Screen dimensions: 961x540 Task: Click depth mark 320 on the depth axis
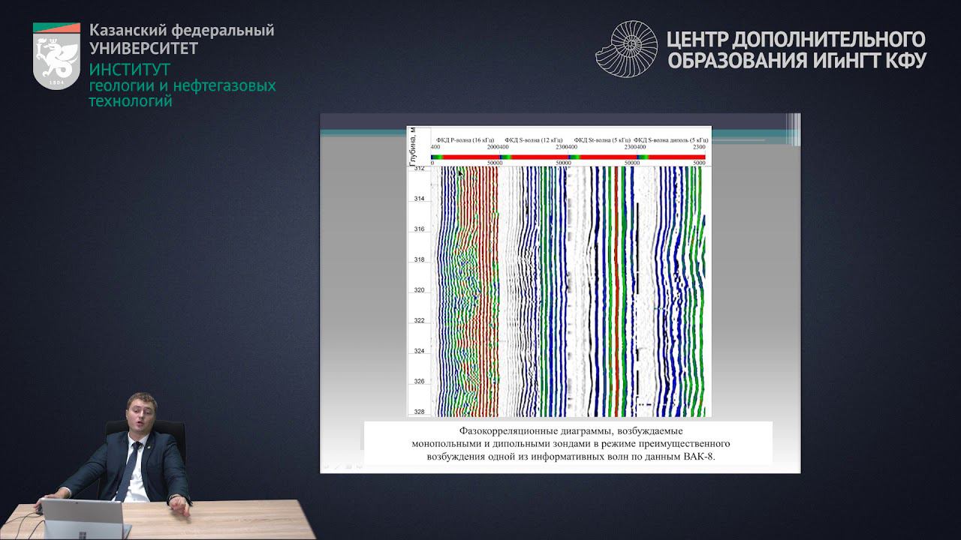point(419,290)
